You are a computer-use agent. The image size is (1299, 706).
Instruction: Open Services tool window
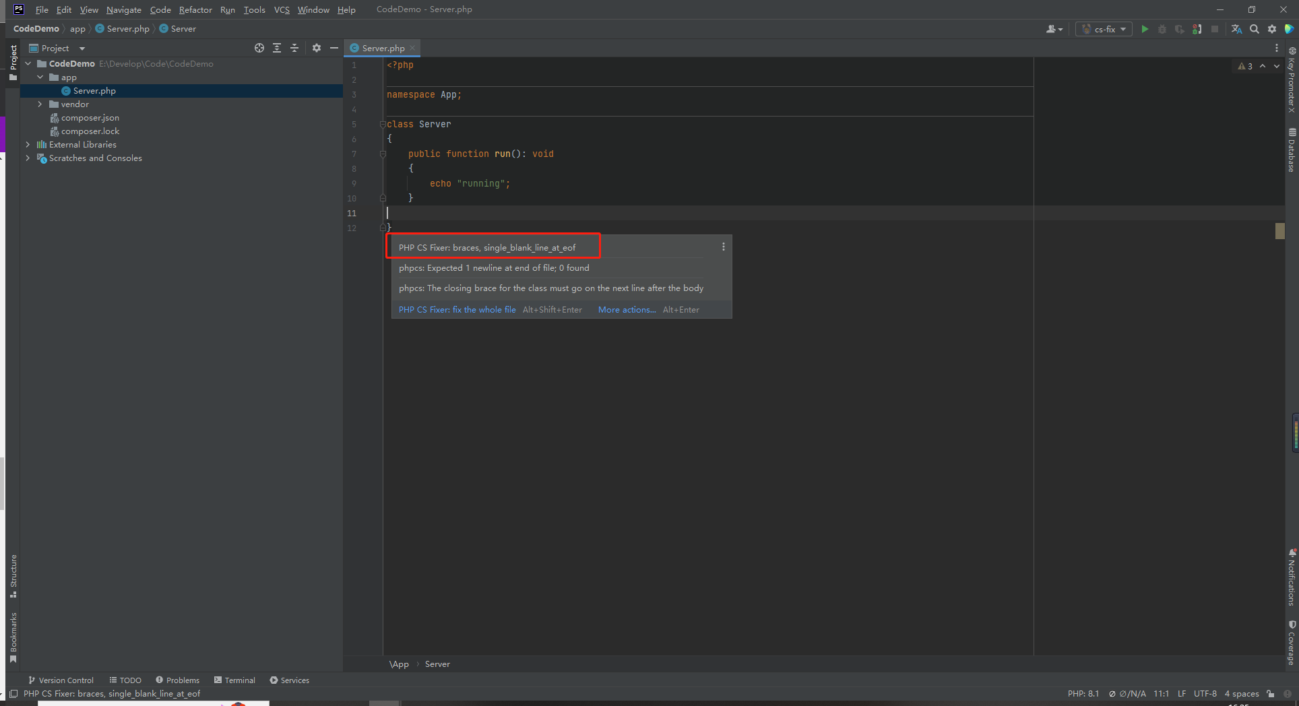[x=290, y=680]
